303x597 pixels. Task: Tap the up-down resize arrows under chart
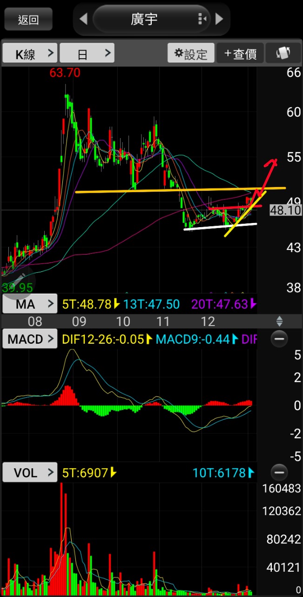coord(280,321)
